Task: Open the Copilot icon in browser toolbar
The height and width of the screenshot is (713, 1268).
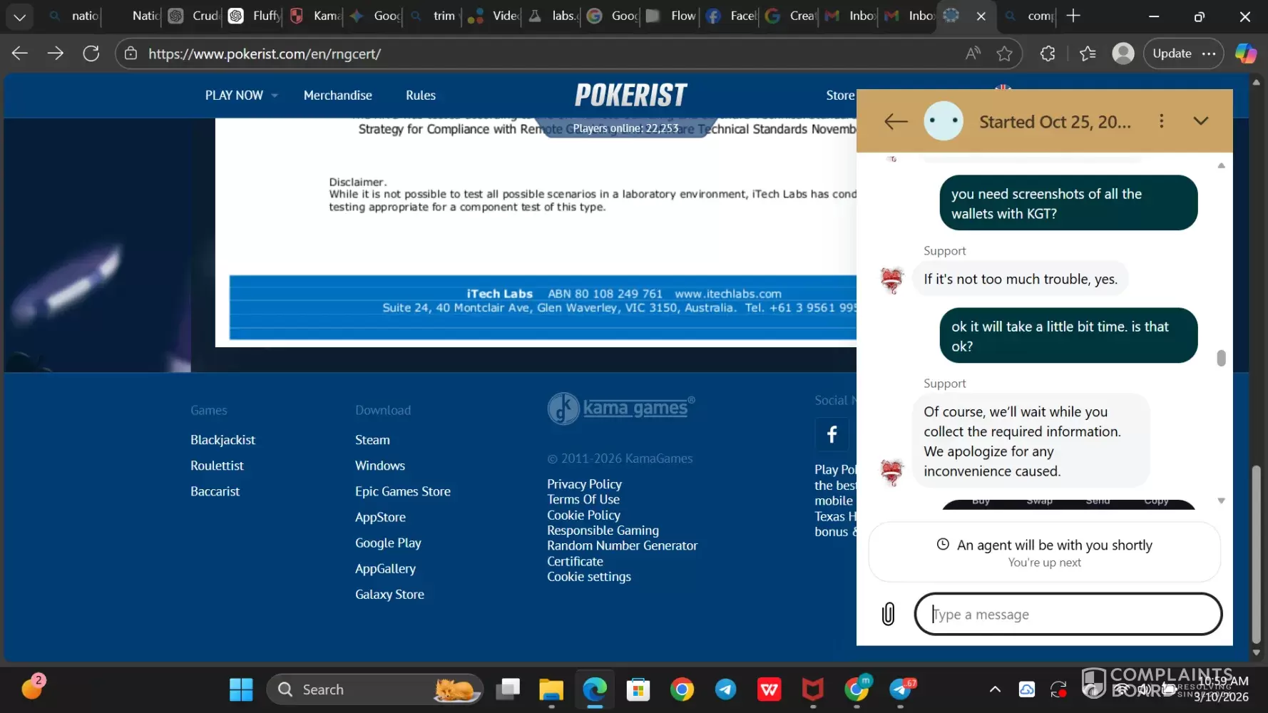Action: [x=1245, y=53]
